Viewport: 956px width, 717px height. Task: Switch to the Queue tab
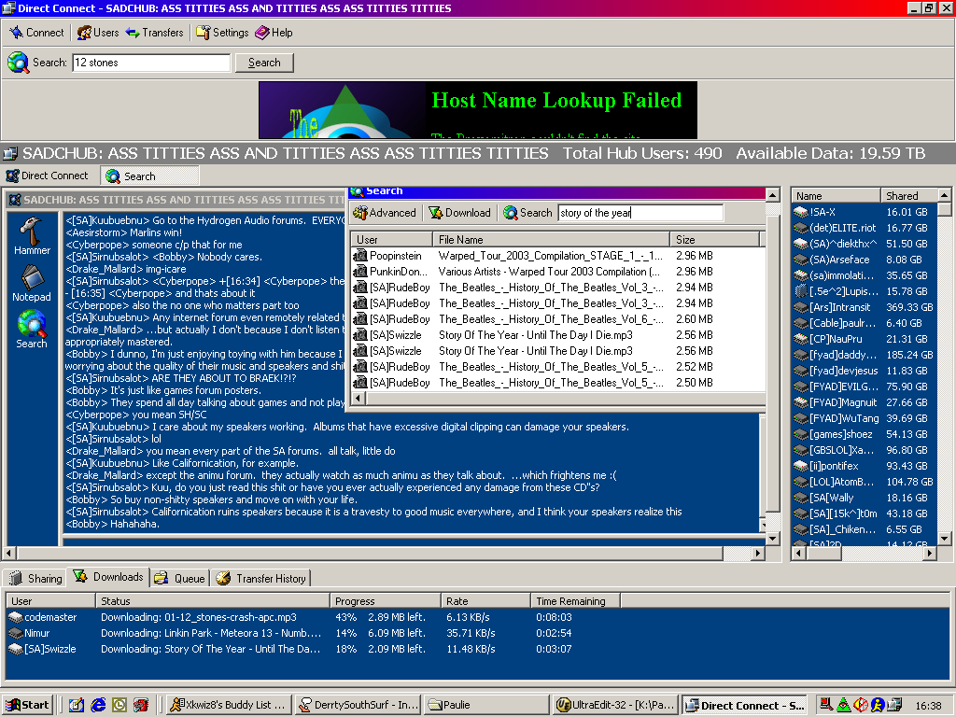181,579
